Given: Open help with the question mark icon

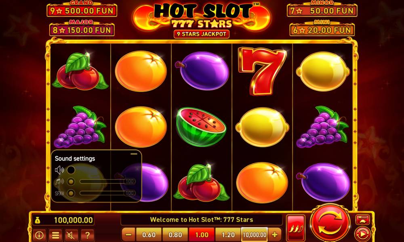Looking at the screenshot, I should pyautogui.click(x=87, y=235).
